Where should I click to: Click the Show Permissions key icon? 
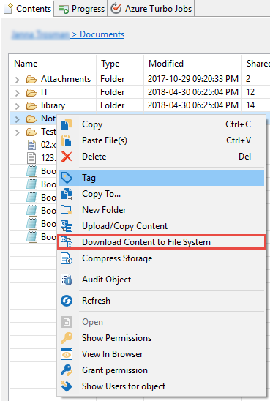(x=67, y=338)
